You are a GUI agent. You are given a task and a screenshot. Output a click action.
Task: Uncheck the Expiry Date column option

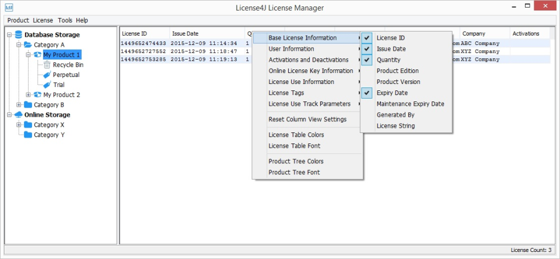tap(366, 93)
